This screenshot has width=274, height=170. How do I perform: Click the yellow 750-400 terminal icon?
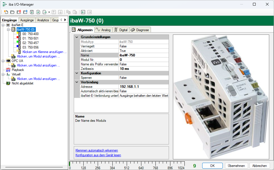click(19, 34)
